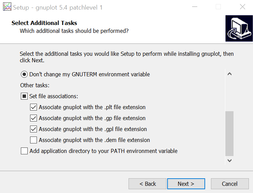Click the empty scrollbar track above thumb
This screenshot has height=193, width=253.
(x=229, y=95)
